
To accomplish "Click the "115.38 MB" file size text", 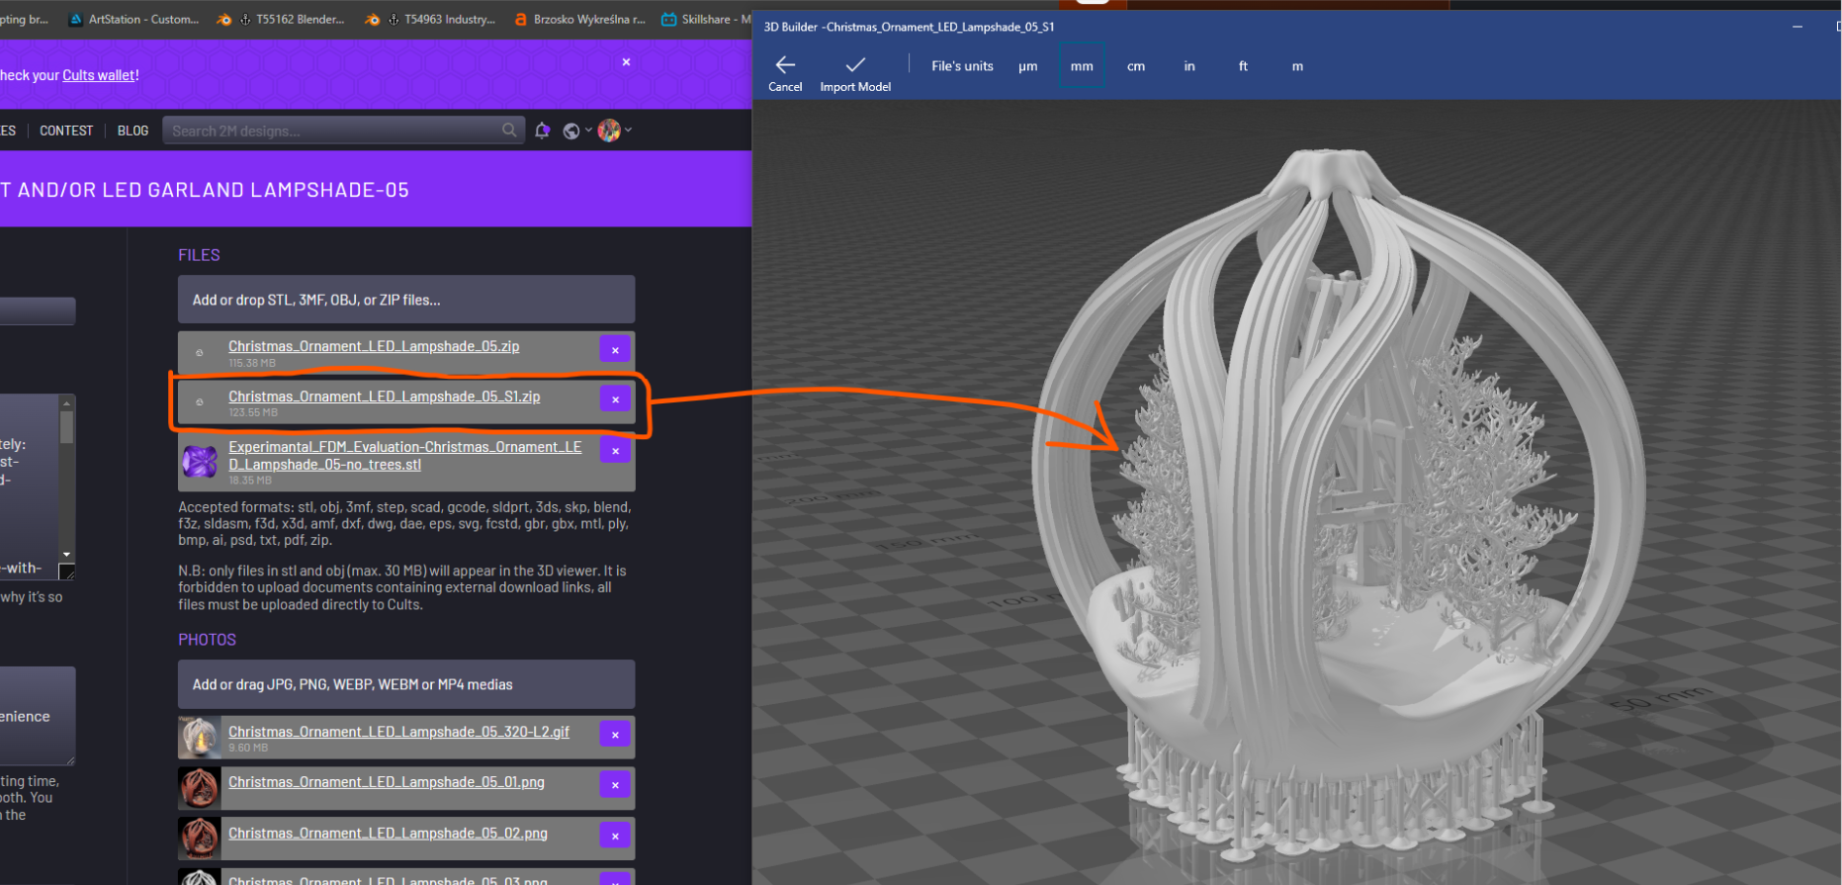I will pyautogui.click(x=252, y=363).
